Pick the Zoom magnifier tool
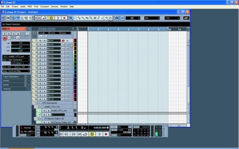The image size is (239, 149). (x=91, y=18)
